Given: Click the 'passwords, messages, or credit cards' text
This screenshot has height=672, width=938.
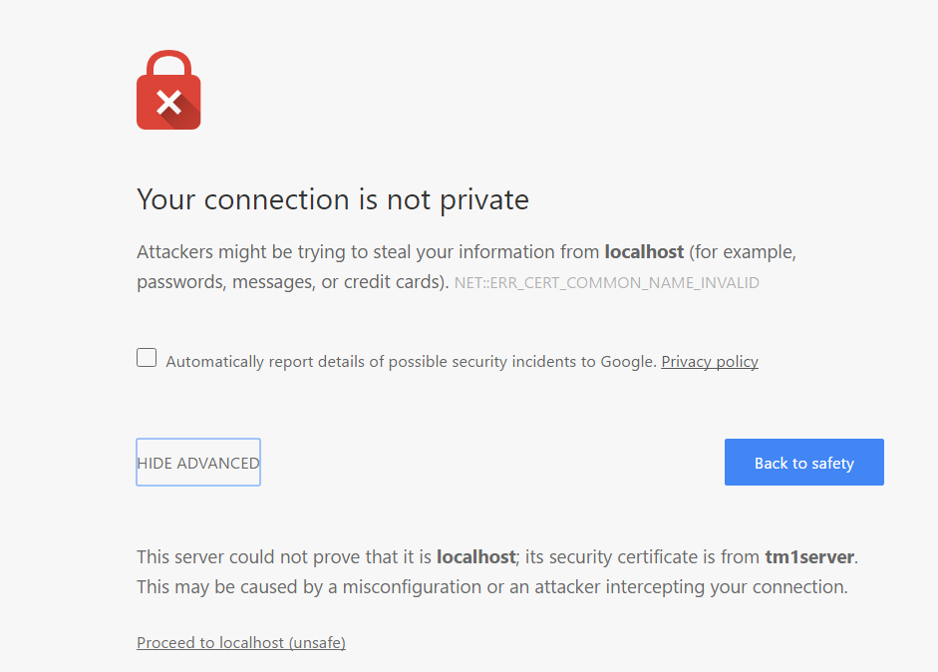Looking at the screenshot, I should (287, 282).
